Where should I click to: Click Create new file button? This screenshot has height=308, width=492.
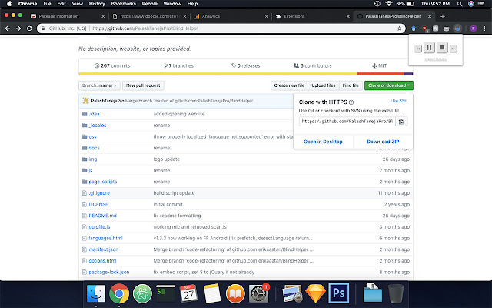(x=289, y=85)
